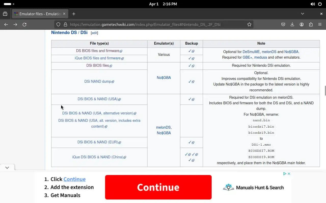
Task: Click the tracking protection shield icon
Action: click(x=58, y=24)
